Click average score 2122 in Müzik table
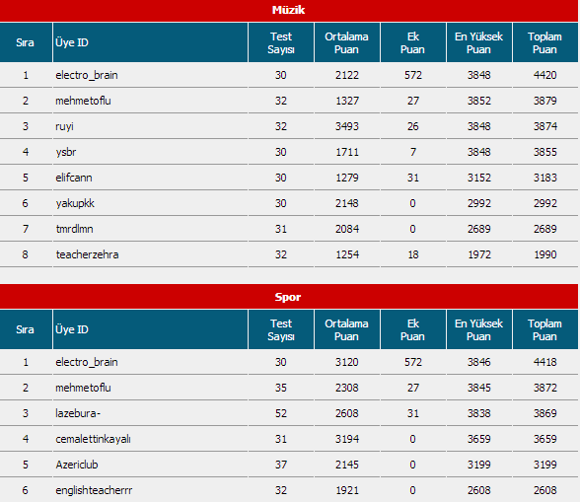Image resolution: width=580 pixels, height=502 pixels. [347, 75]
